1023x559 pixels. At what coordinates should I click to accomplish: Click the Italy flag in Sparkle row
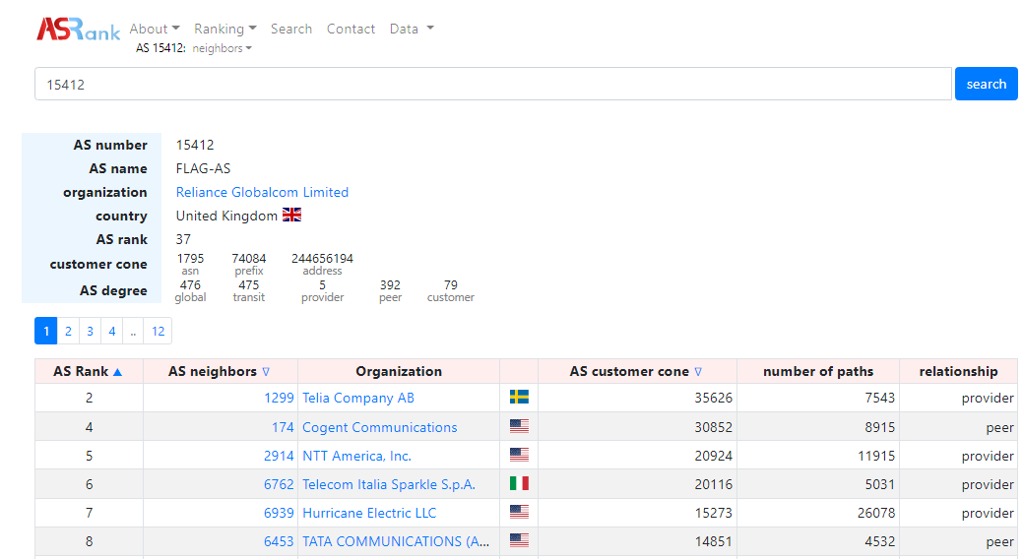[x=519, y=483]
